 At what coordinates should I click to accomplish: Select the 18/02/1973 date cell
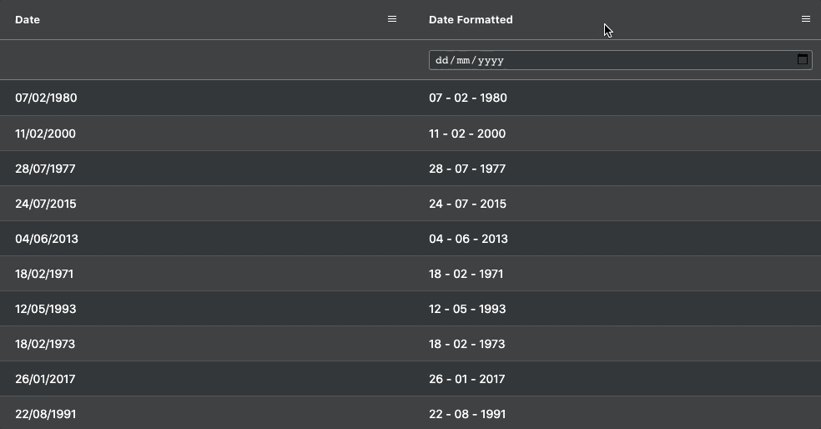coord(207,344)
